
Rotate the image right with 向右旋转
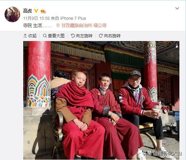tap(110, 36)
